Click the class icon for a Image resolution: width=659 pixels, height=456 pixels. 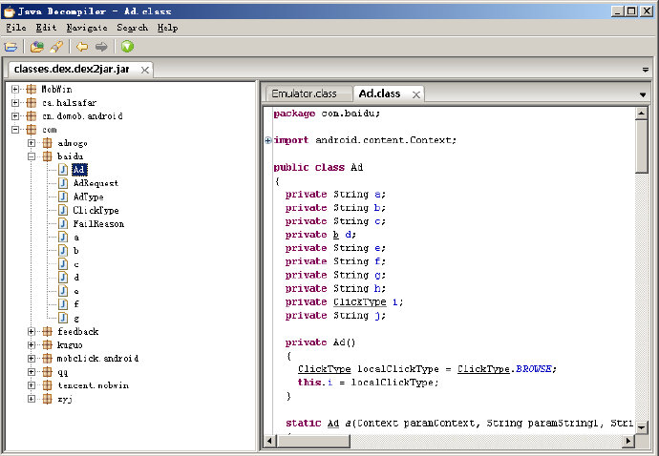(63, 237)
